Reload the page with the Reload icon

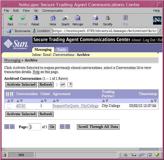(35, 18)
